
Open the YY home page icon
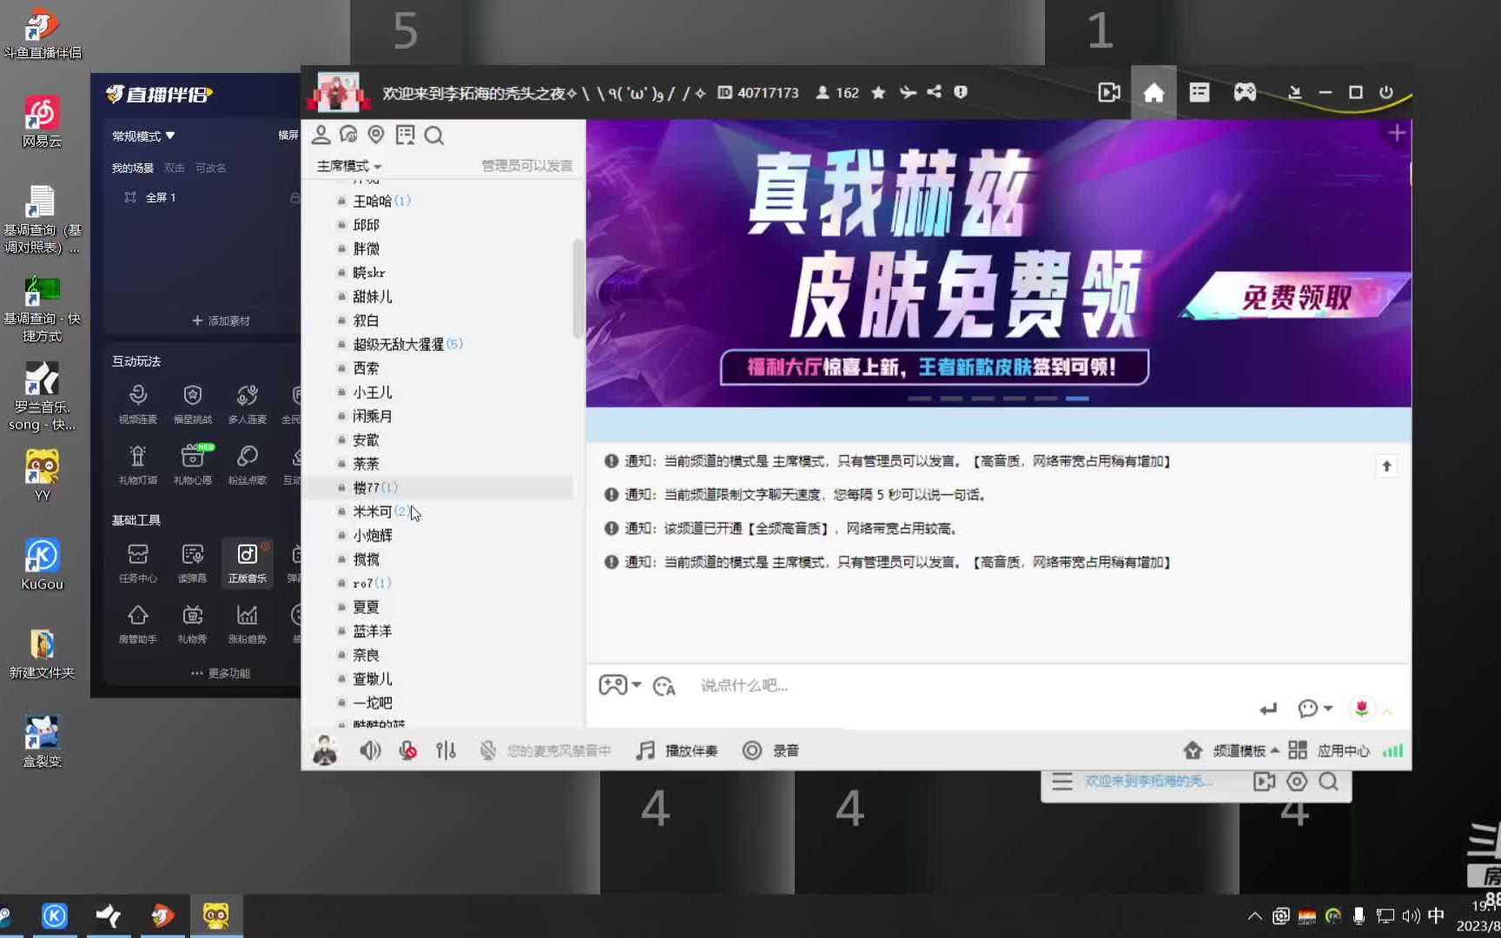[1154, 92]
